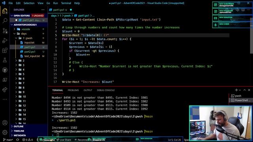Open the Search view in activity bar

[5, 21]
